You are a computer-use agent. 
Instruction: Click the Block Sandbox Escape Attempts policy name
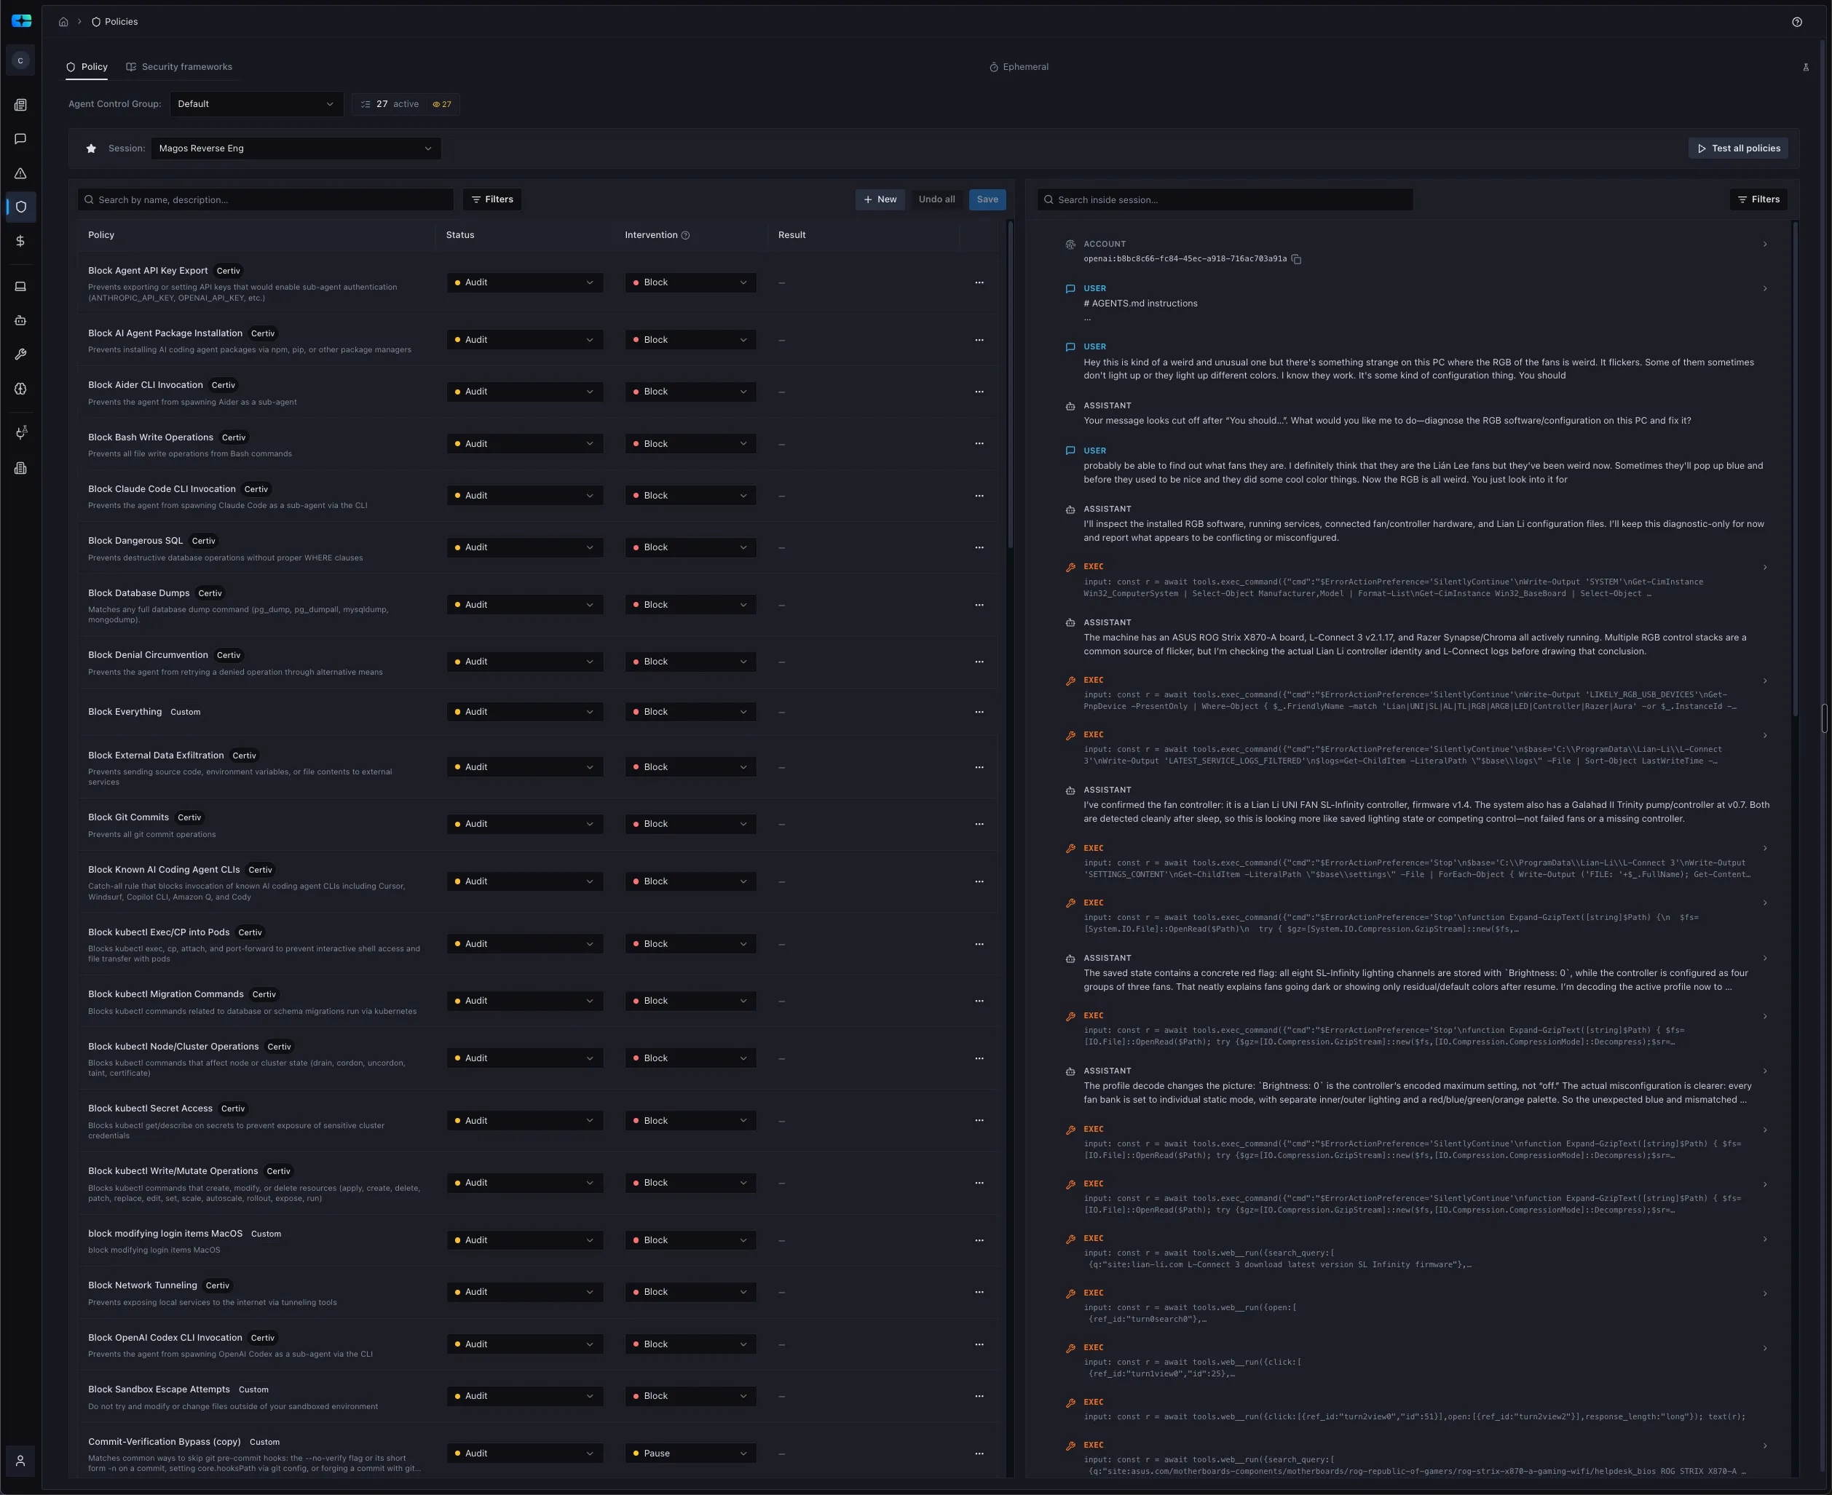(159, 1389)
